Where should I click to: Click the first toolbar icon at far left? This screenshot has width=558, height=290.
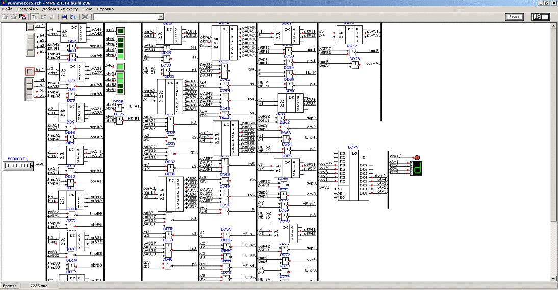(5, 17)
